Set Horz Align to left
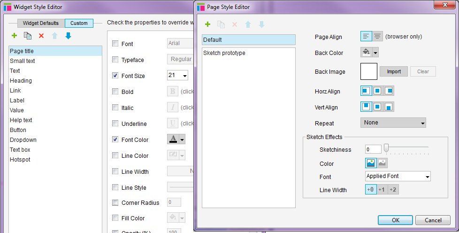The width and height of the screenshot is (459, 233). [x=366, y=91]
